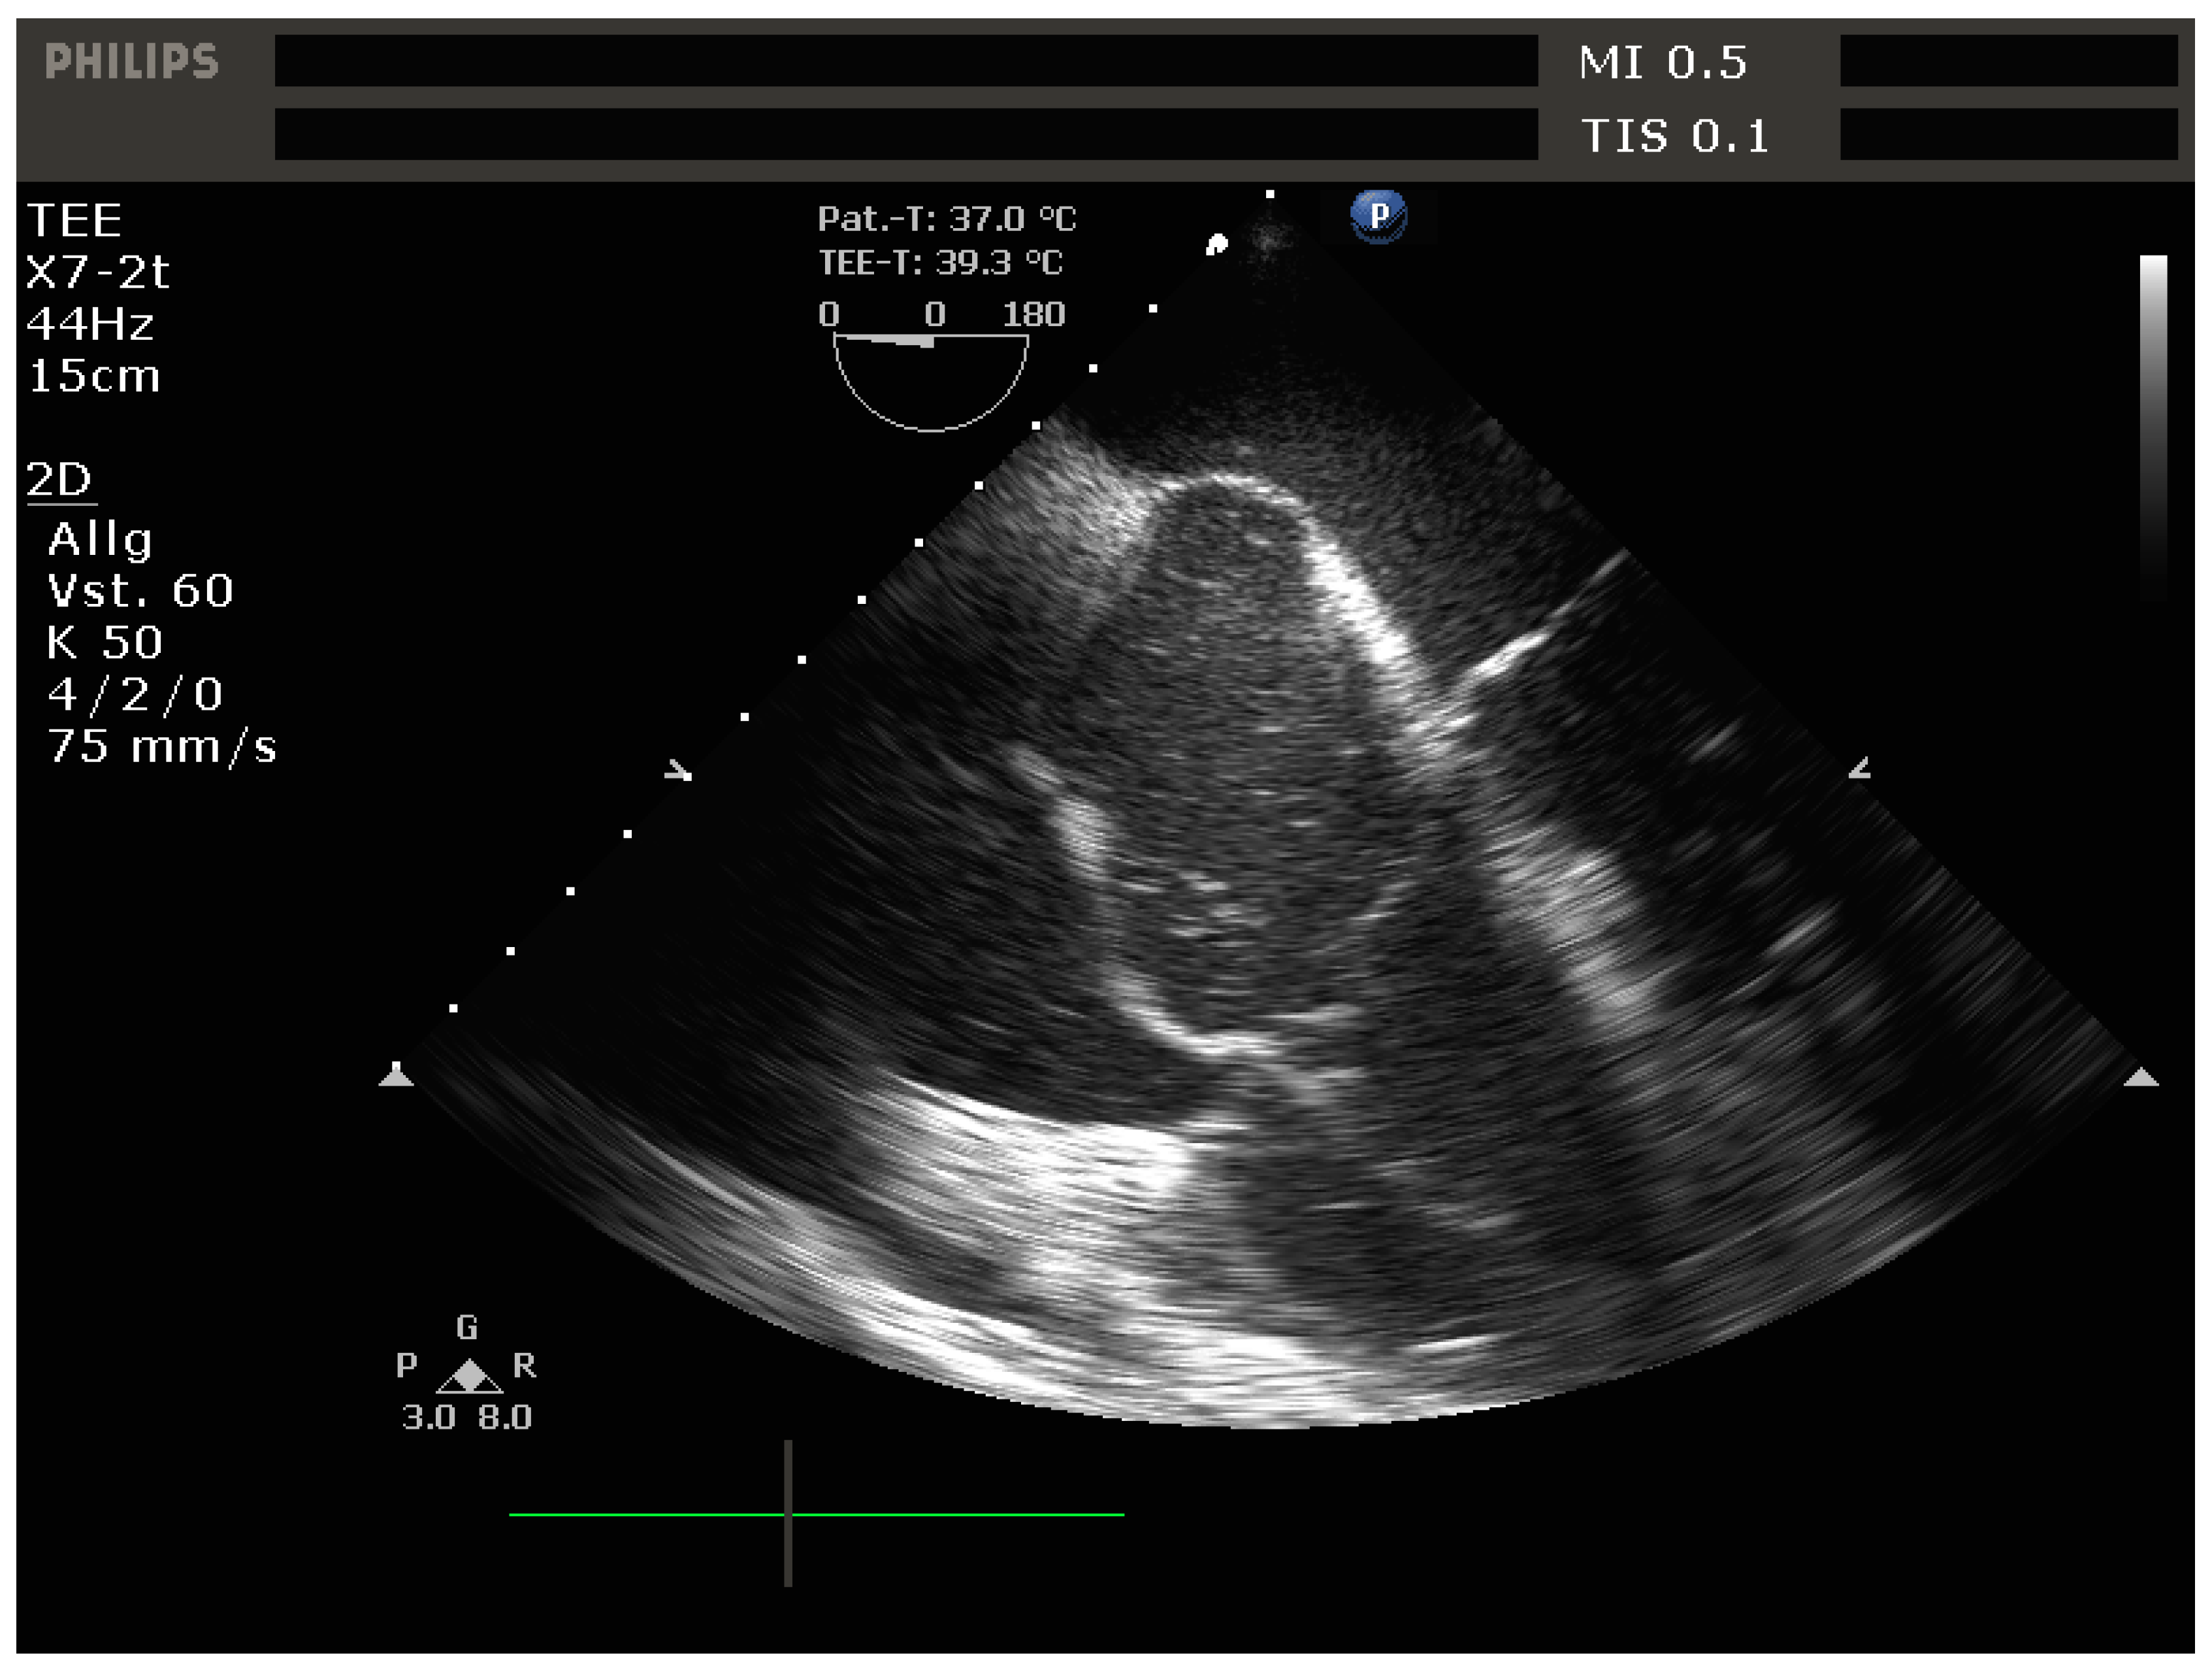Click the TEE-T 39.3 °C temperature readout
The image size is (2212, 1666).
pyautogui.click(x=940, y=263)
